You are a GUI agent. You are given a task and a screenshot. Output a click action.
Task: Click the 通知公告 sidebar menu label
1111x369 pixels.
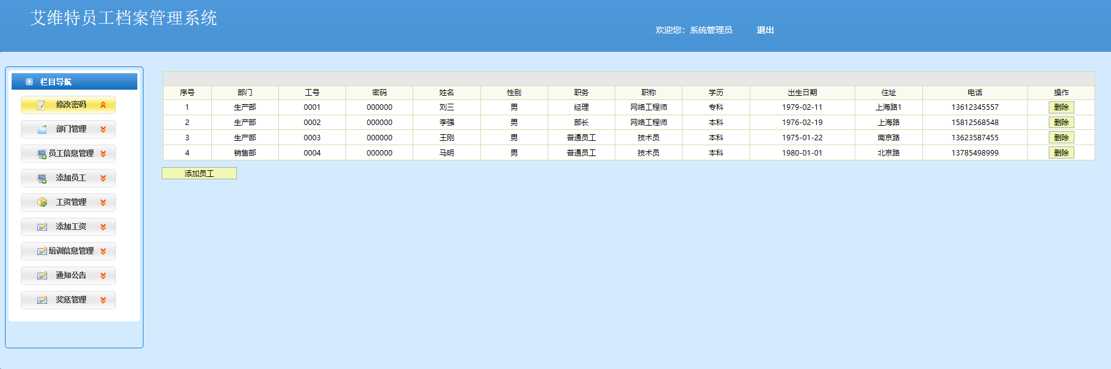71,276
